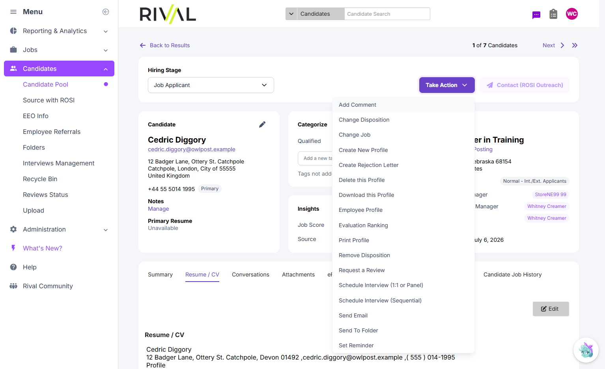
Task: Select Create Rejection Letter
Action: coord(403,165)
